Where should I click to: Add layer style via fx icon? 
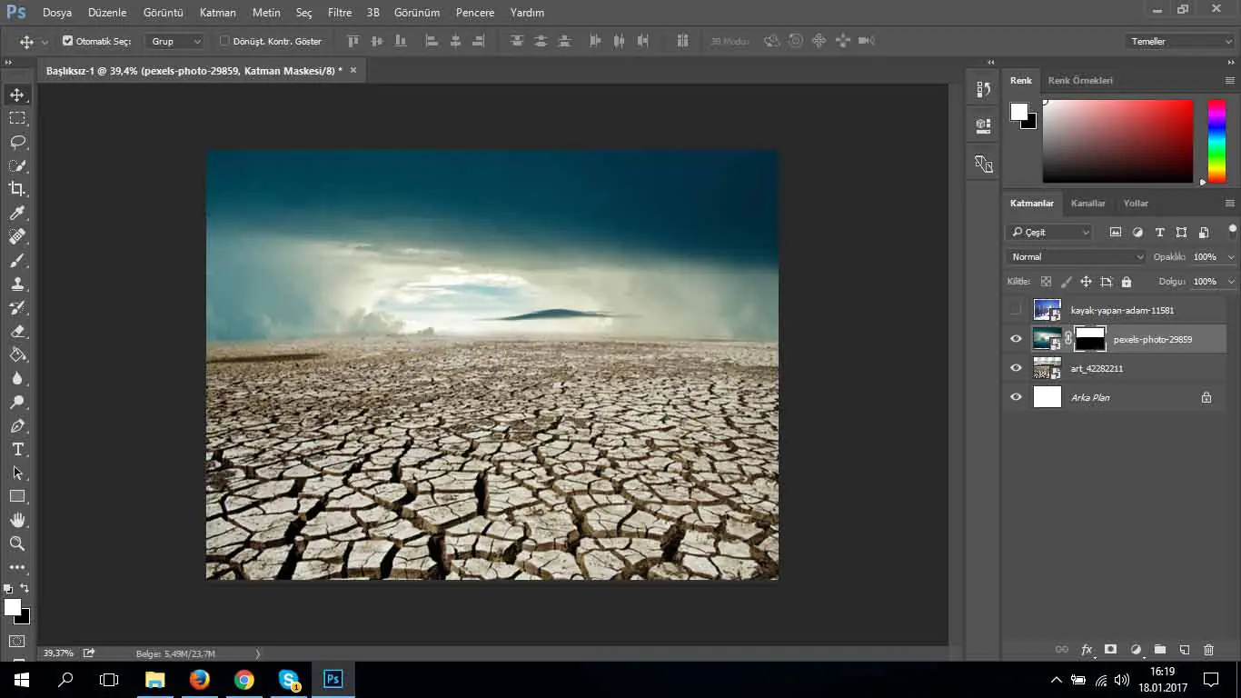point(1087,650)
